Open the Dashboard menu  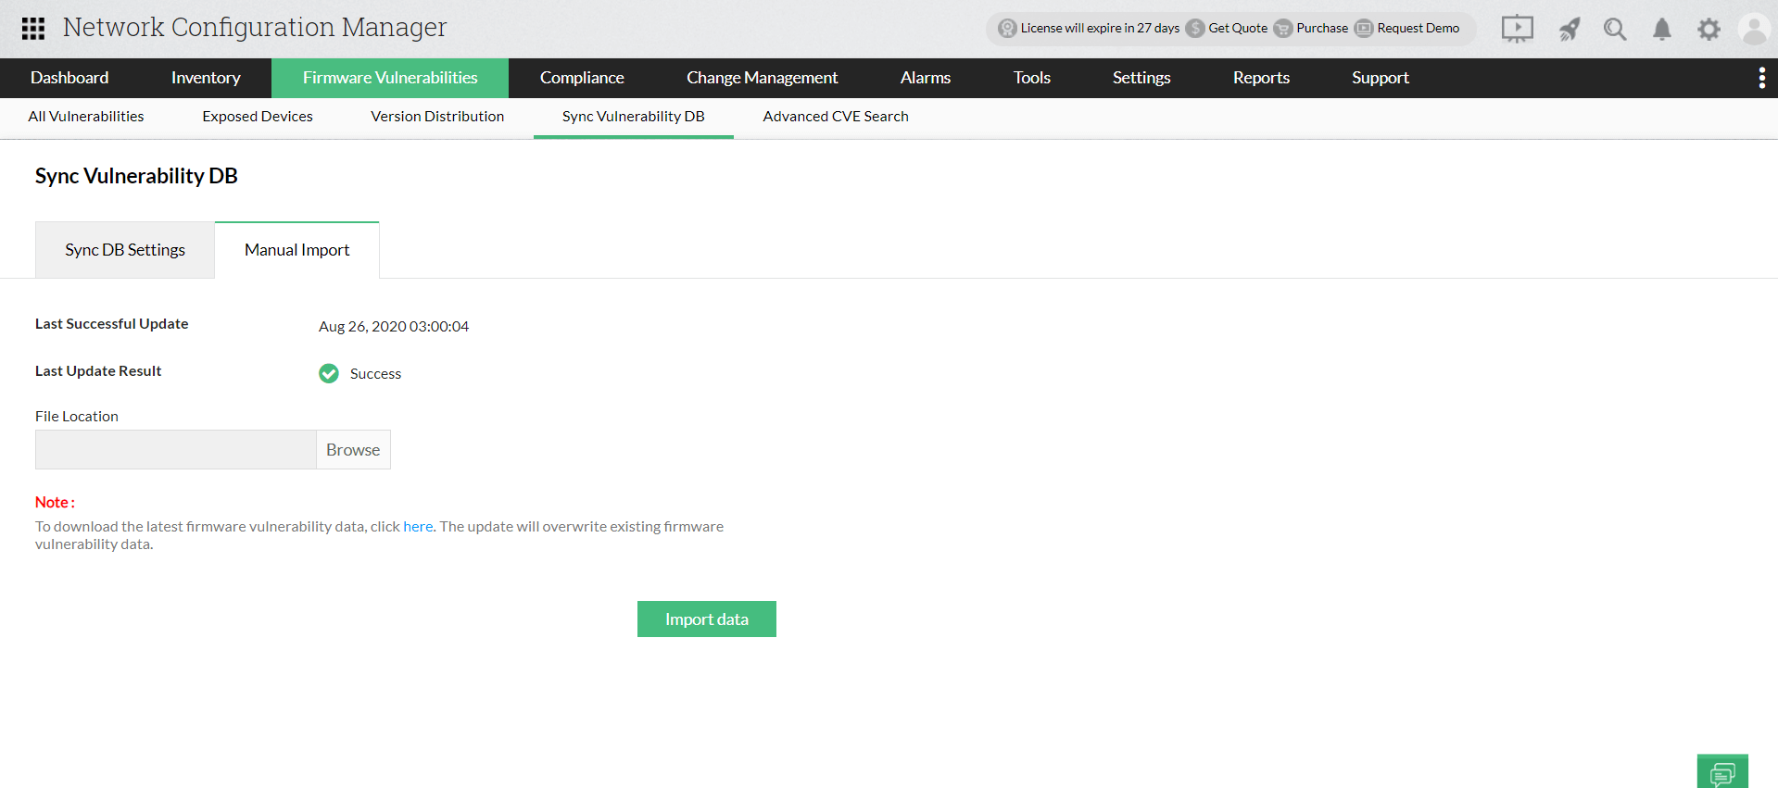(x=69, y=78)
